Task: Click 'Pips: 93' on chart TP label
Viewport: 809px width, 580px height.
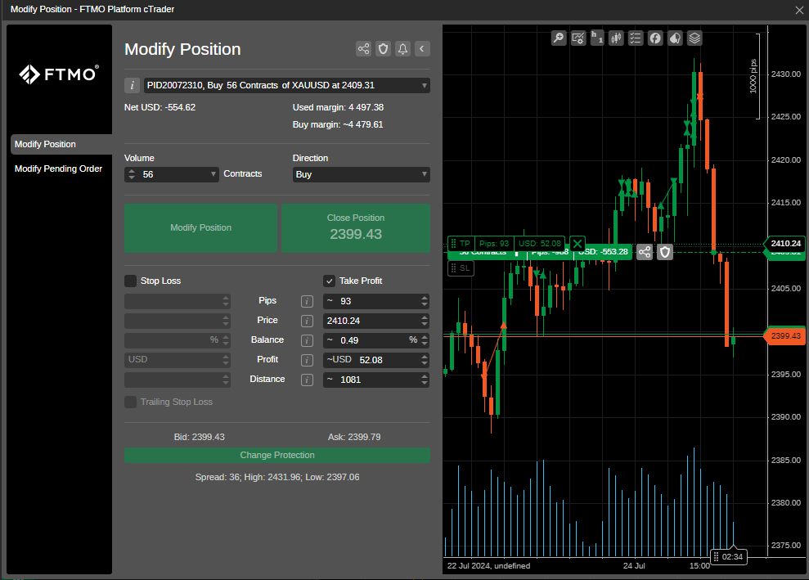Action: [494, 244]
